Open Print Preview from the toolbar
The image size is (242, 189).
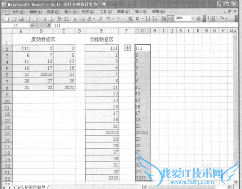coord(51,19)
